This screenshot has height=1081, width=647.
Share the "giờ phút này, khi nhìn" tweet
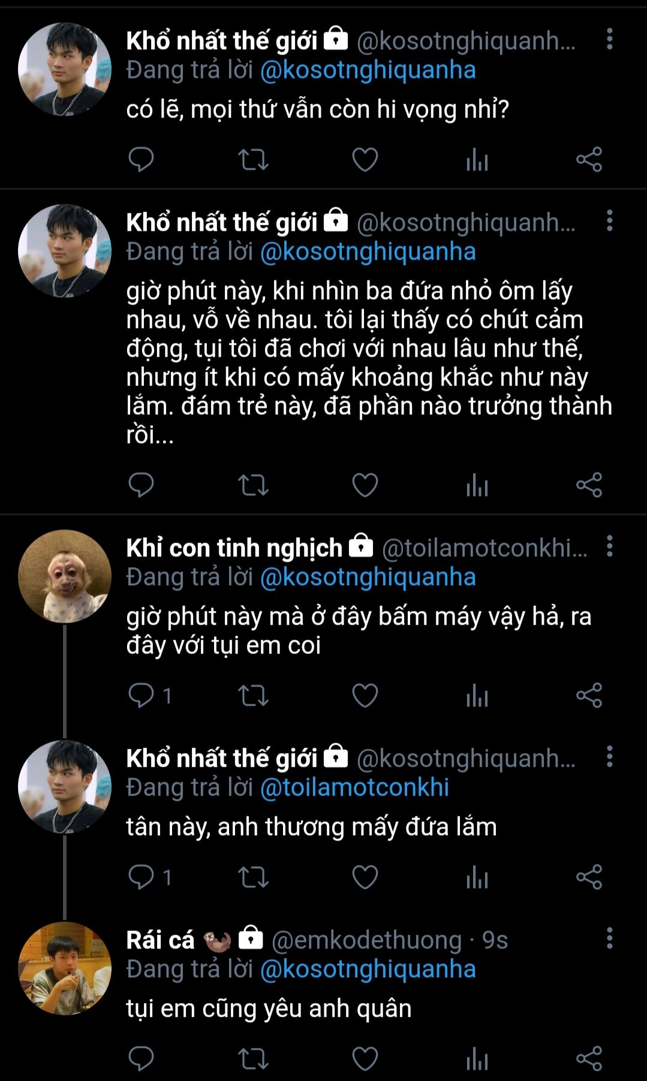589,485
